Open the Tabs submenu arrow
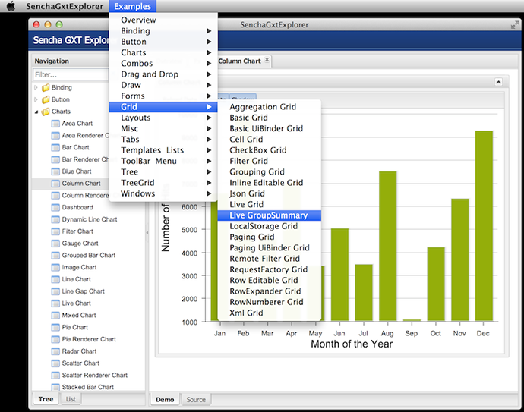This screenshot has height=412, width=524. [209, 139]
